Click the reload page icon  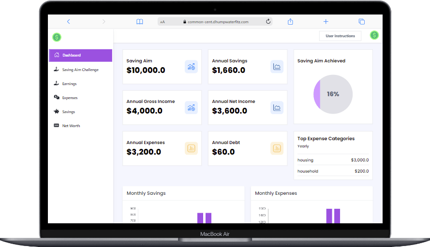point(268,22)
